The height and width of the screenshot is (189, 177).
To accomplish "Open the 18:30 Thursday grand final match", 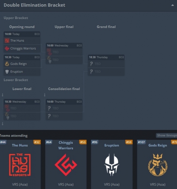I will coord(106,65).
